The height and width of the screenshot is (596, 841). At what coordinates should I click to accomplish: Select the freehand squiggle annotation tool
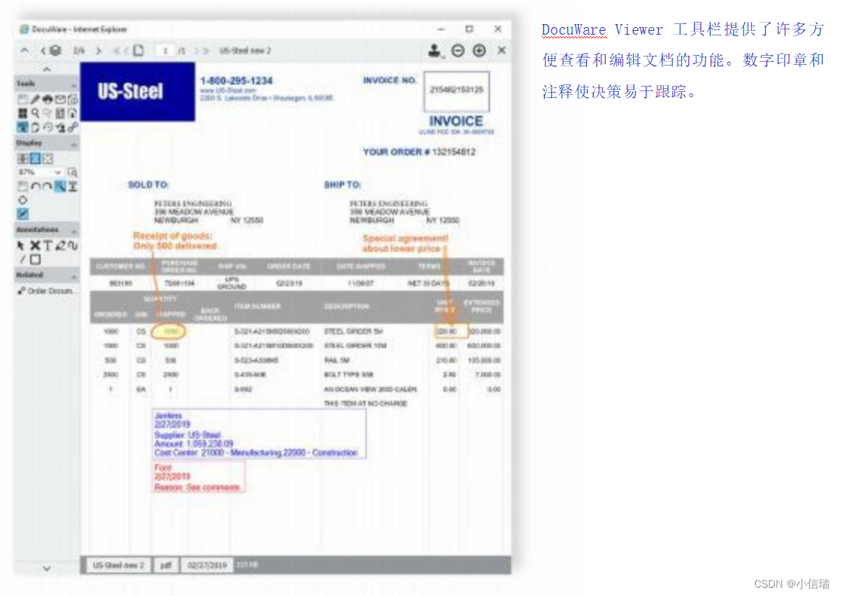coord(72,245)
